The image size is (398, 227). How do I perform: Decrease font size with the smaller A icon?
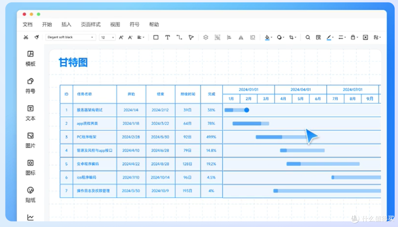(130, 37)
